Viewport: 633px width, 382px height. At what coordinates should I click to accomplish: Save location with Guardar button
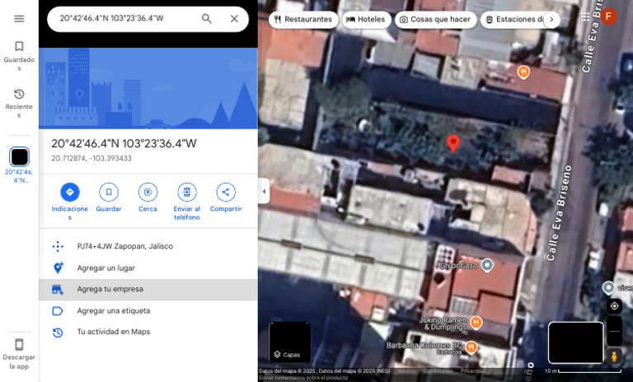click(x=109, y=198)
